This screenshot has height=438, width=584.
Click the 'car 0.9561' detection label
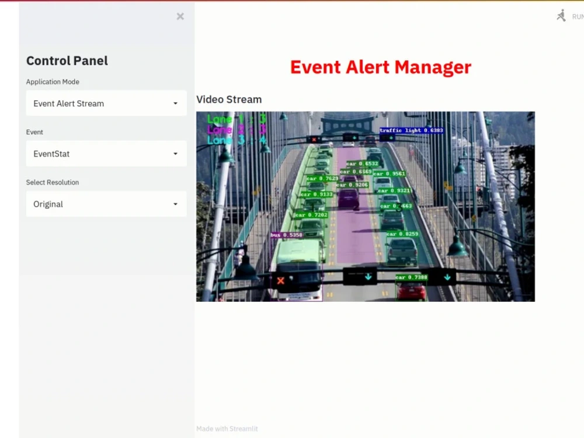[389, 173]
